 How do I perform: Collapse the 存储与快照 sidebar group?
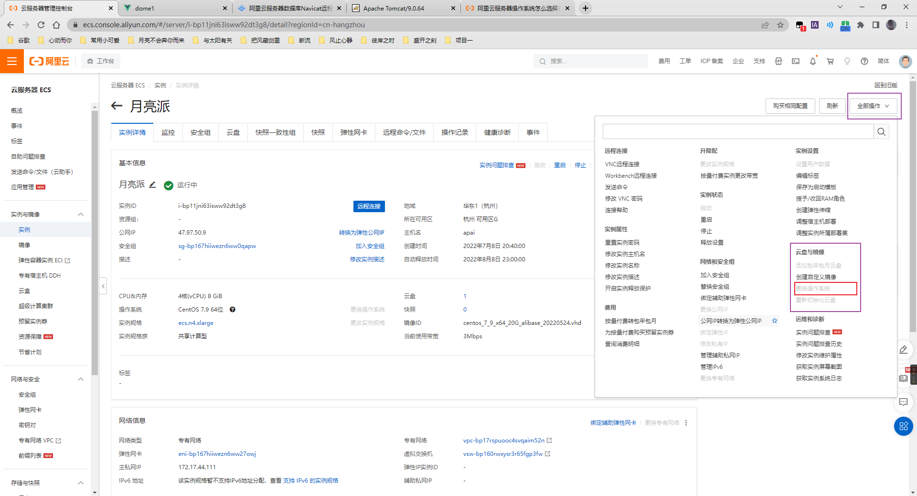[x=81, y=483]
